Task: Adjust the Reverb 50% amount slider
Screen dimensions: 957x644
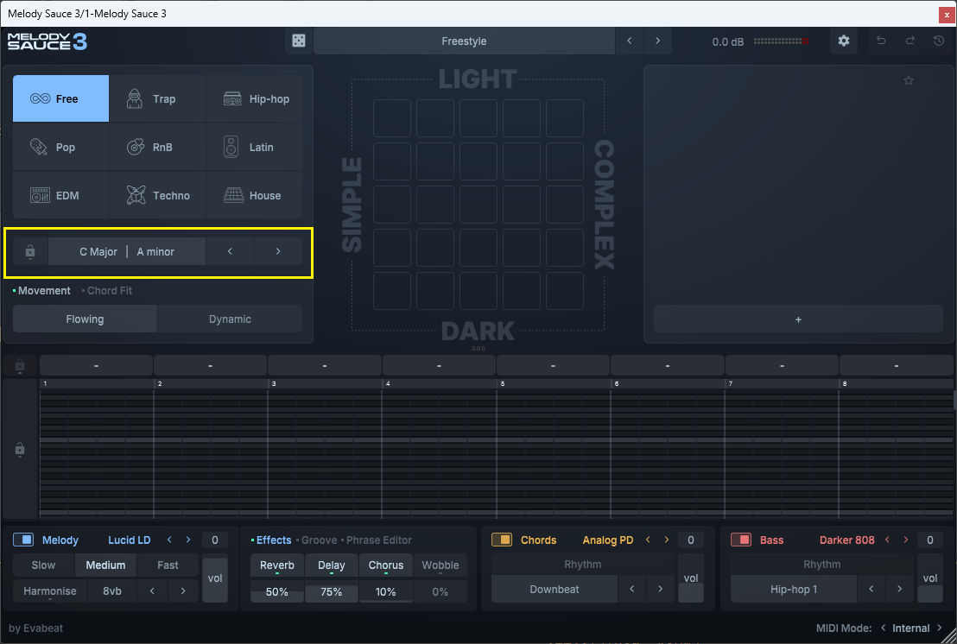Action: [276, 592]
